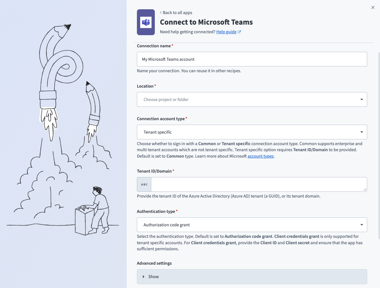
Task: Click the arrow on Tenant specific dropdown
Action: tap(361, 132)
